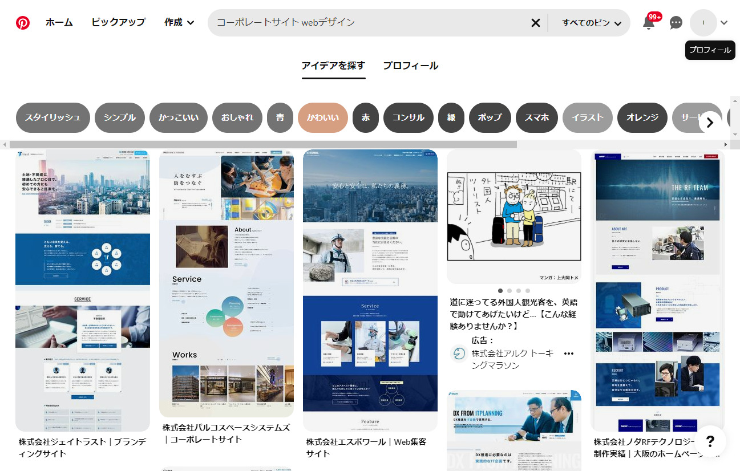Viewport: 740px width, 471px height.
Task: Click your profile avatar icon
Action: pyautogui.click(x=705, y=22)
